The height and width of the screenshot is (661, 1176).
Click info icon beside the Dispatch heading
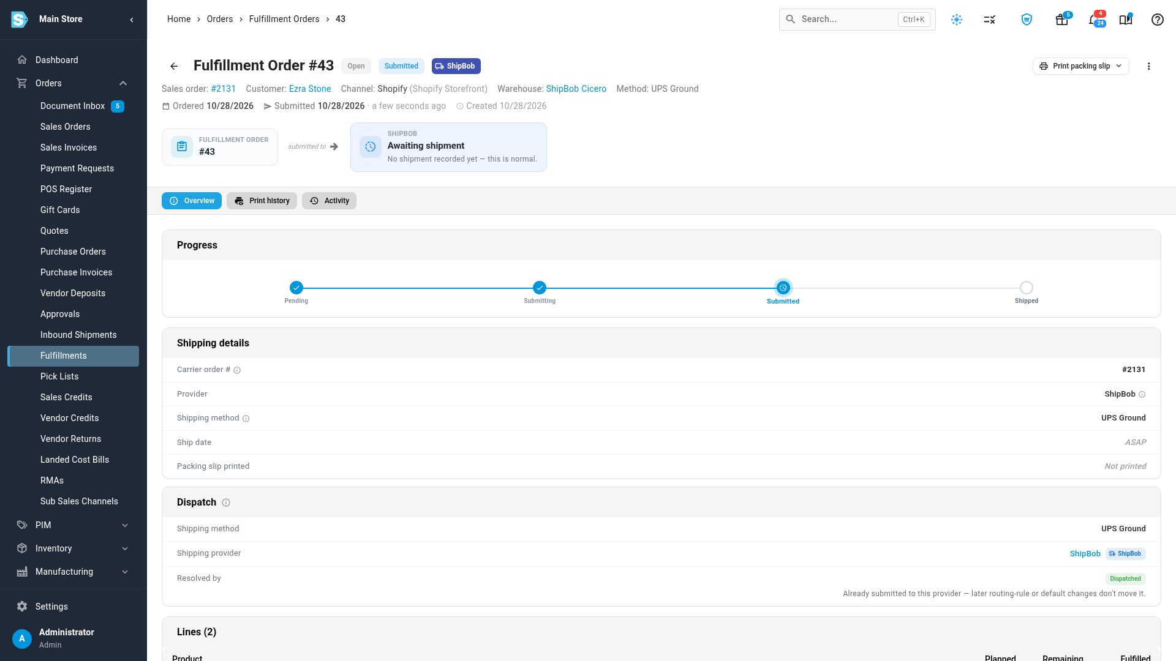point(226,502)
